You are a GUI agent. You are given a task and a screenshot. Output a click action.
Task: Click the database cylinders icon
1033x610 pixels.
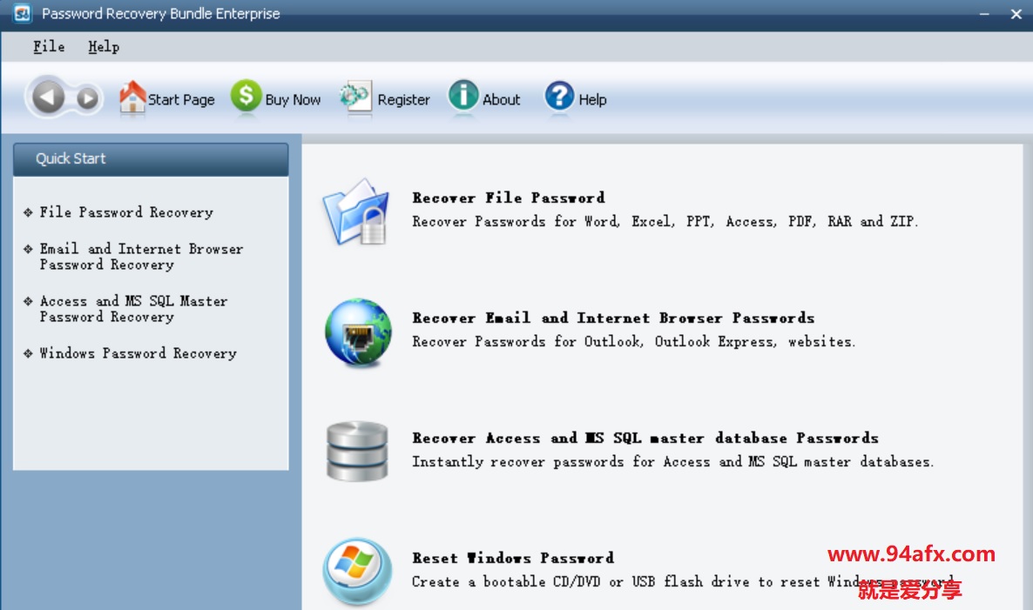click(357, 452)
